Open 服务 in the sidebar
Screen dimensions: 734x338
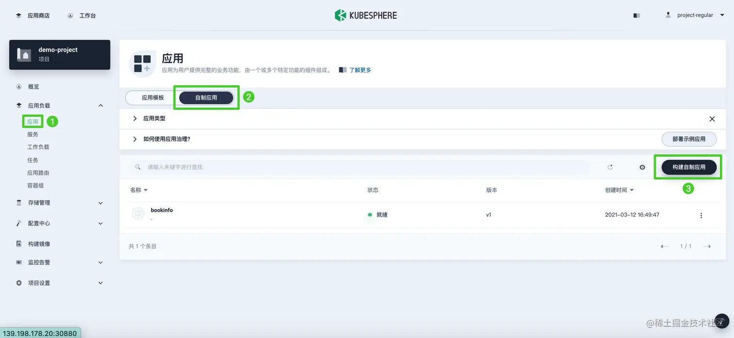click(x=33, y=134)
